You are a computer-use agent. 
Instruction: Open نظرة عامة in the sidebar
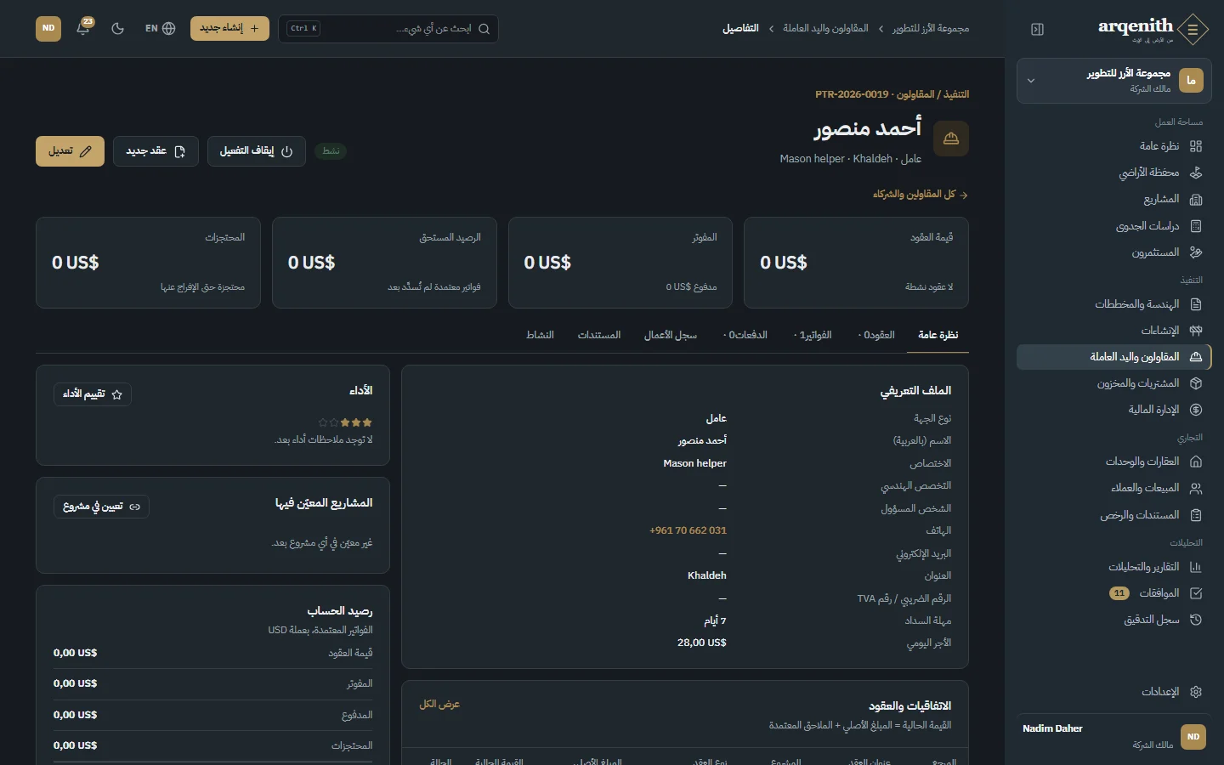[1113, 146]
